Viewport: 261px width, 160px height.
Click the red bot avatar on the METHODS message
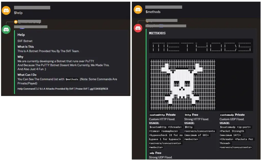(138, 28)
